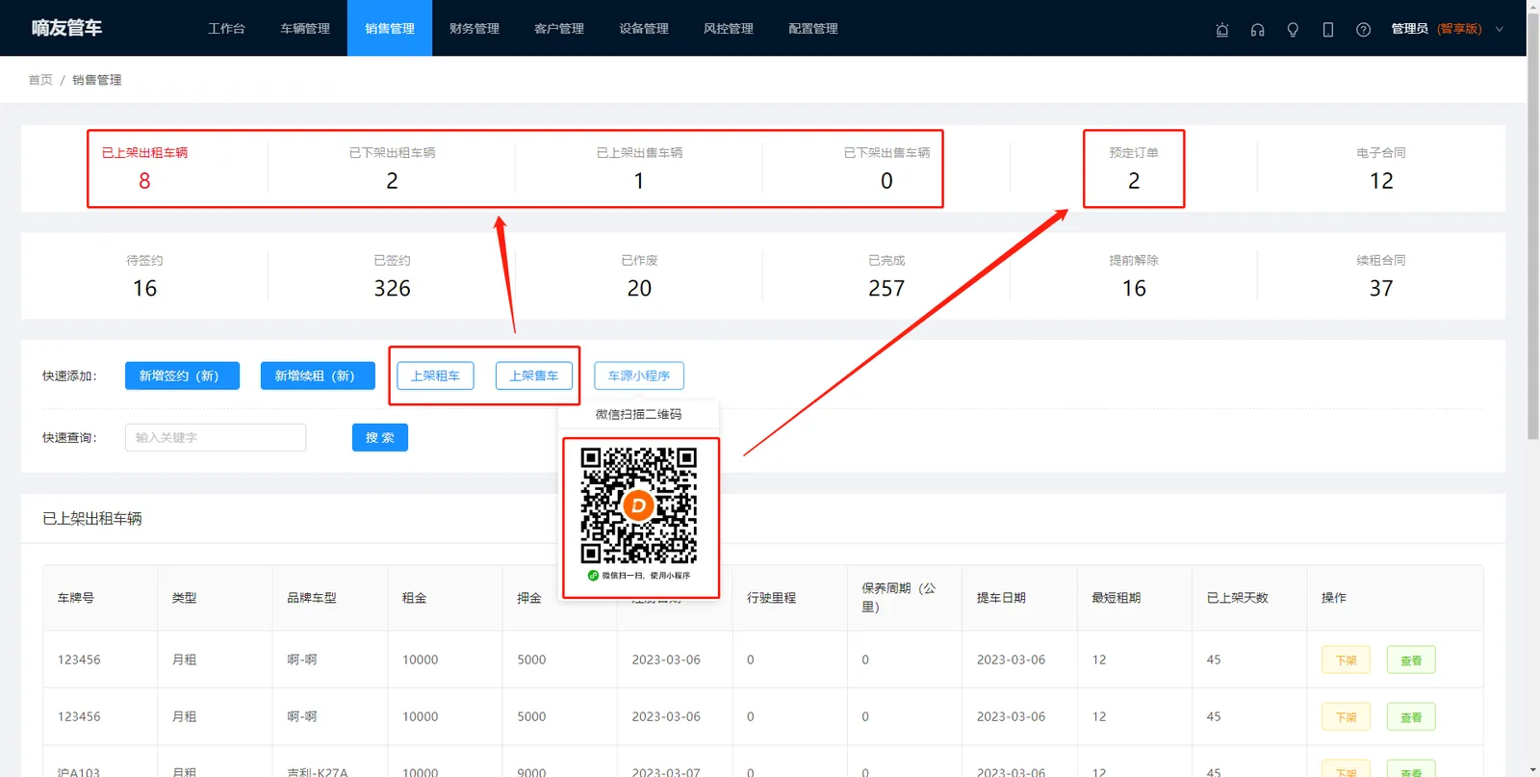This screenshot has width=1540, height=777.
Task: Go to 首页 breadcrumb link
Action: (40, 80)
